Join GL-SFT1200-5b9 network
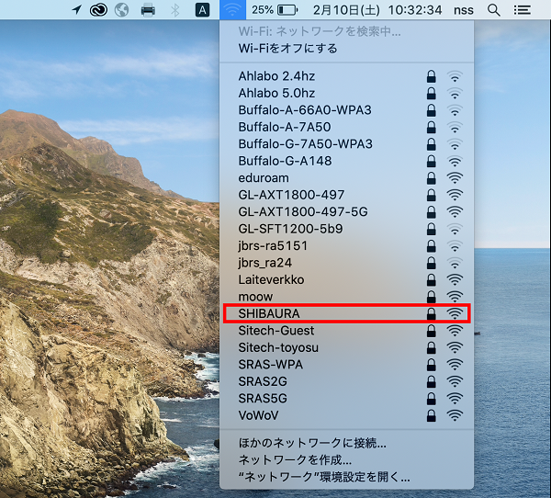551x498 pixels. [x=347, y=229]
